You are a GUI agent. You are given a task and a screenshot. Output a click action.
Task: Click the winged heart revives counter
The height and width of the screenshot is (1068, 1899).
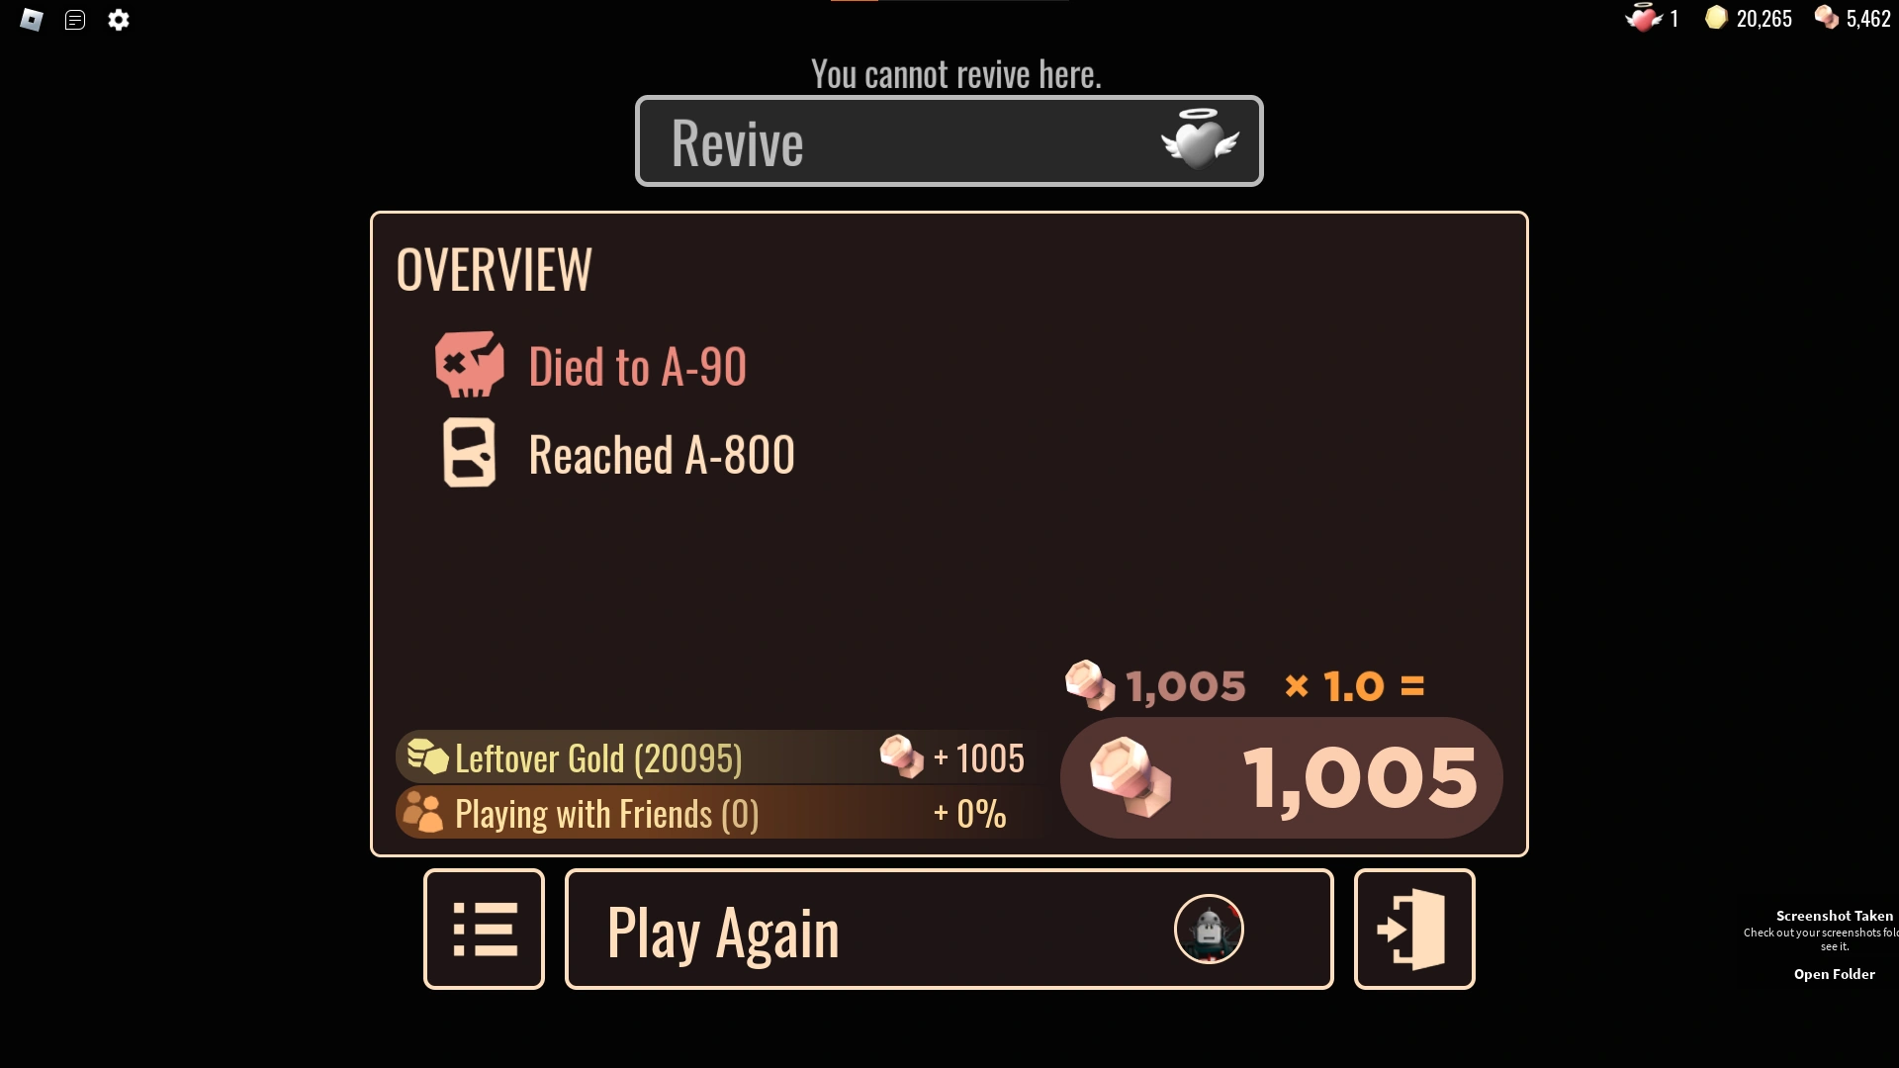click(1653, 18)
